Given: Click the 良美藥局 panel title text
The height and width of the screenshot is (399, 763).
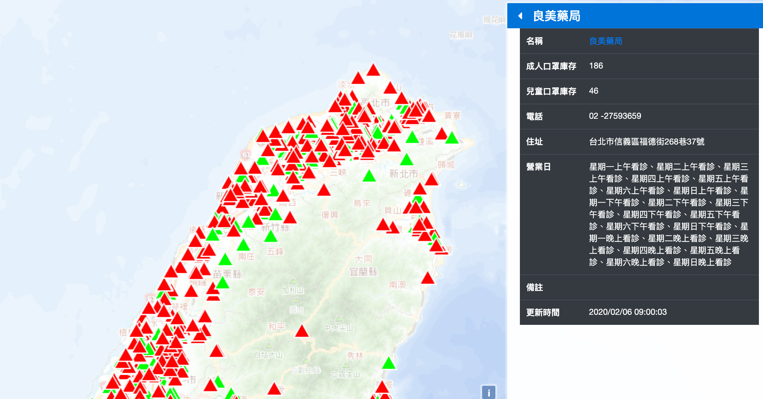Looking at the screenshot, I should click(557, 16).
